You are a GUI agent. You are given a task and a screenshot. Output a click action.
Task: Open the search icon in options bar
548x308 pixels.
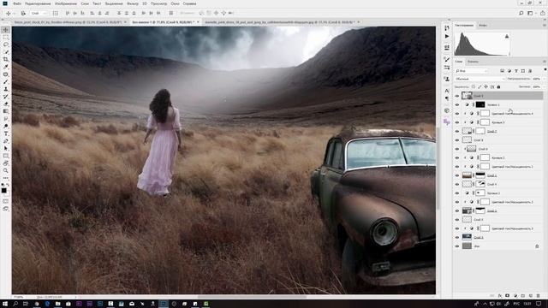pyautogui.click(x=521, y=14)
